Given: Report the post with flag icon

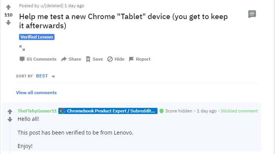Looking at the screenshot, I should coord(140,59).
